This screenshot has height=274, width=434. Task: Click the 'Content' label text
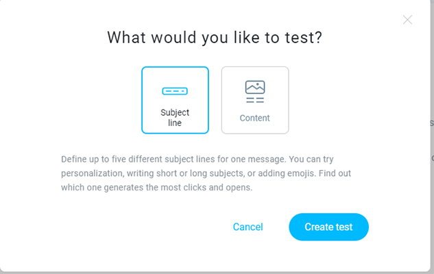click(255, 118)
